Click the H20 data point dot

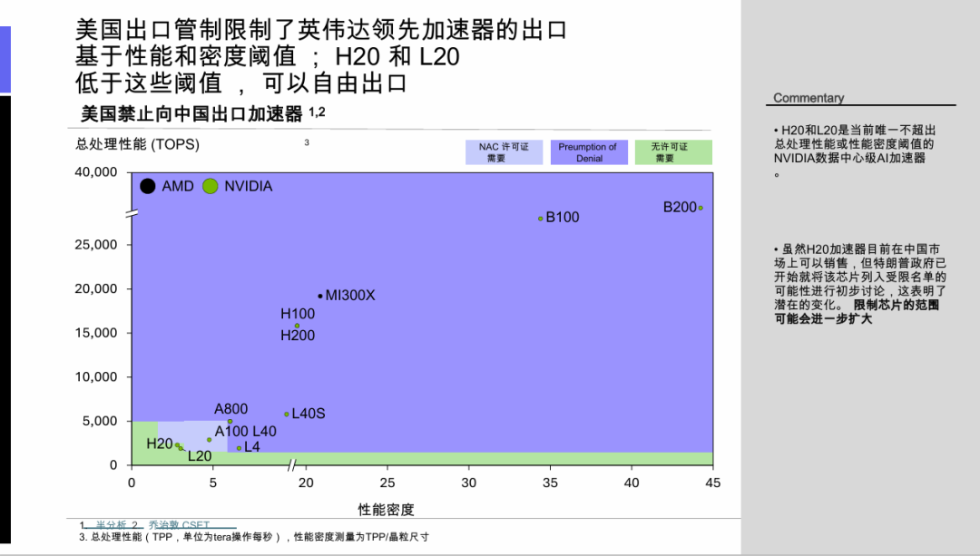(x=178, y=445)
